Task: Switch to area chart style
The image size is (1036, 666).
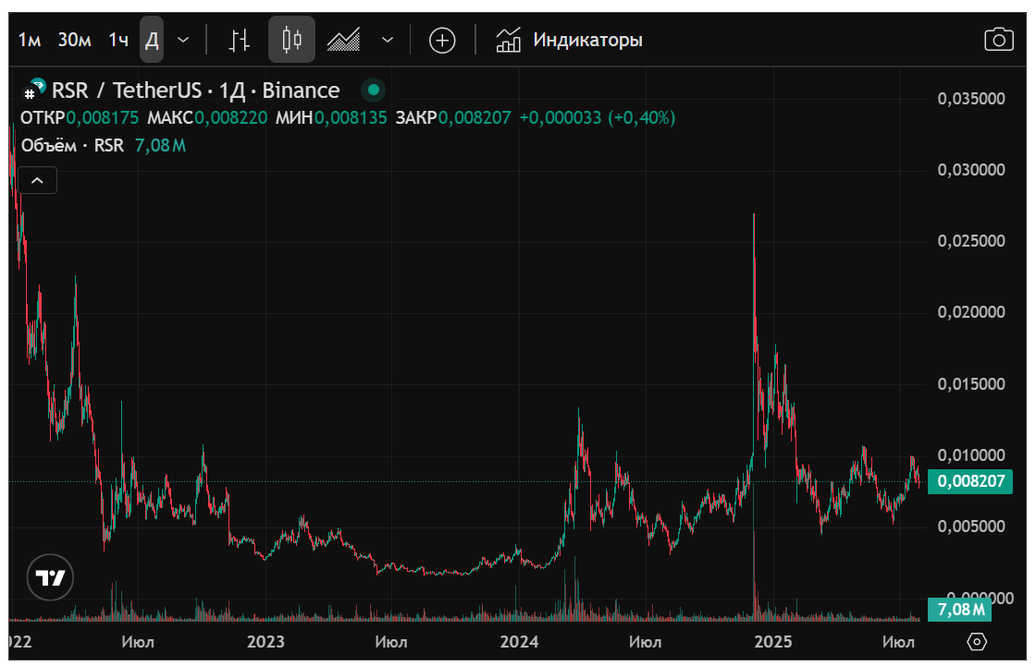Action: [x=343, y=41]
